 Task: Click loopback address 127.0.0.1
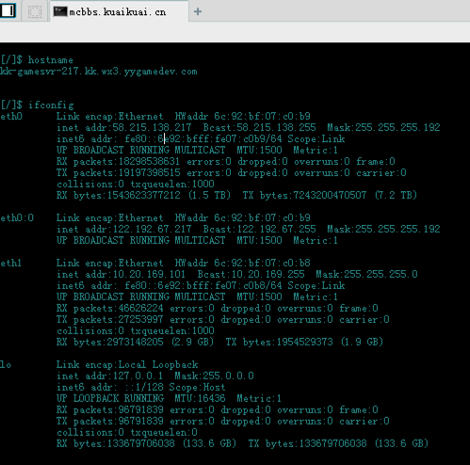138,376
